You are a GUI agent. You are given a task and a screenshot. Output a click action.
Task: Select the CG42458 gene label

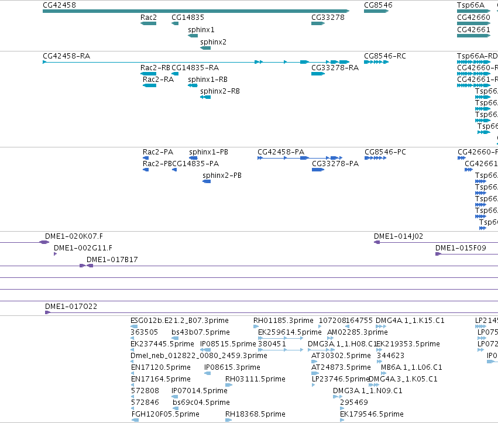tap(59, 5)
